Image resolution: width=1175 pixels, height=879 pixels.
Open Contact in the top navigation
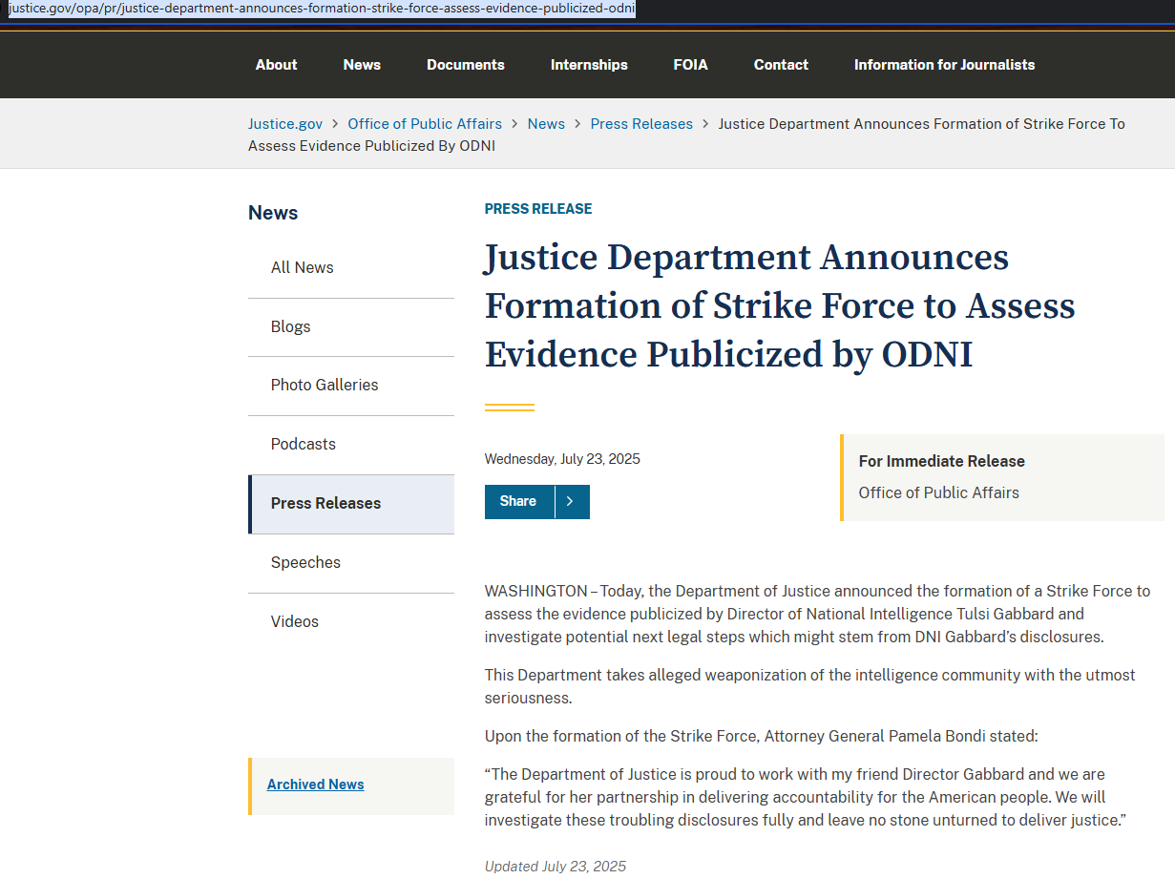[x=781, y=65]
